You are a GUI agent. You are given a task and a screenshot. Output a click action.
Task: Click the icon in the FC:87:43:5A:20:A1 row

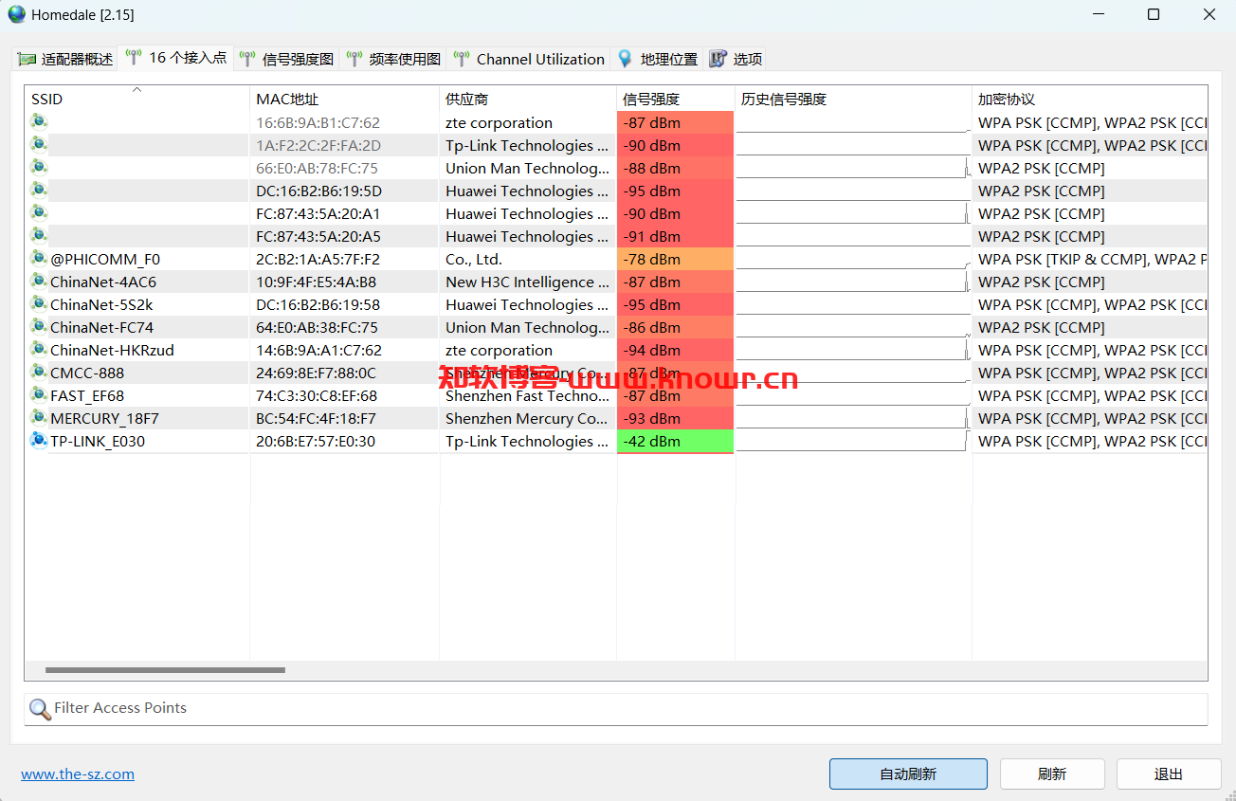(x=39, y=212)
